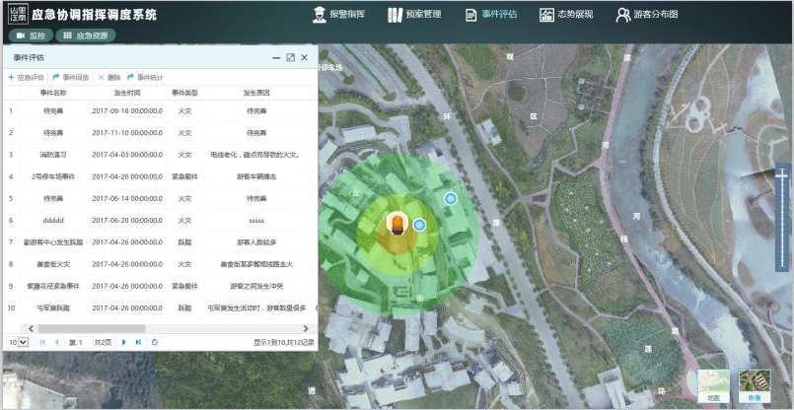Open 事件统计 event statistics
Image resolution: width=794 pixels, height=410 pixels.
[145, 77]
